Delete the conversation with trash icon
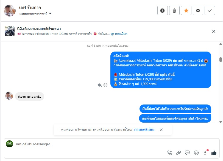The width and height of the screenshot is (223, 161). point(174,10)
